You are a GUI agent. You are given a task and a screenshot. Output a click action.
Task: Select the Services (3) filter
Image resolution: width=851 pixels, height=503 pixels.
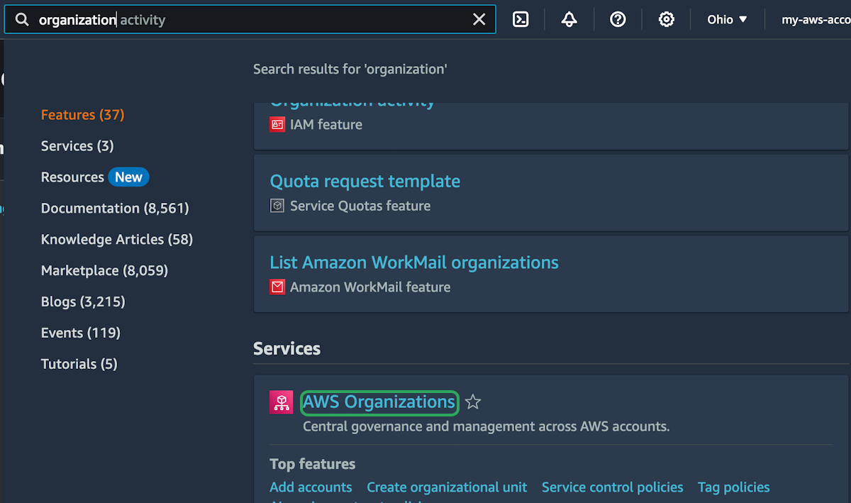pos(77,146)
